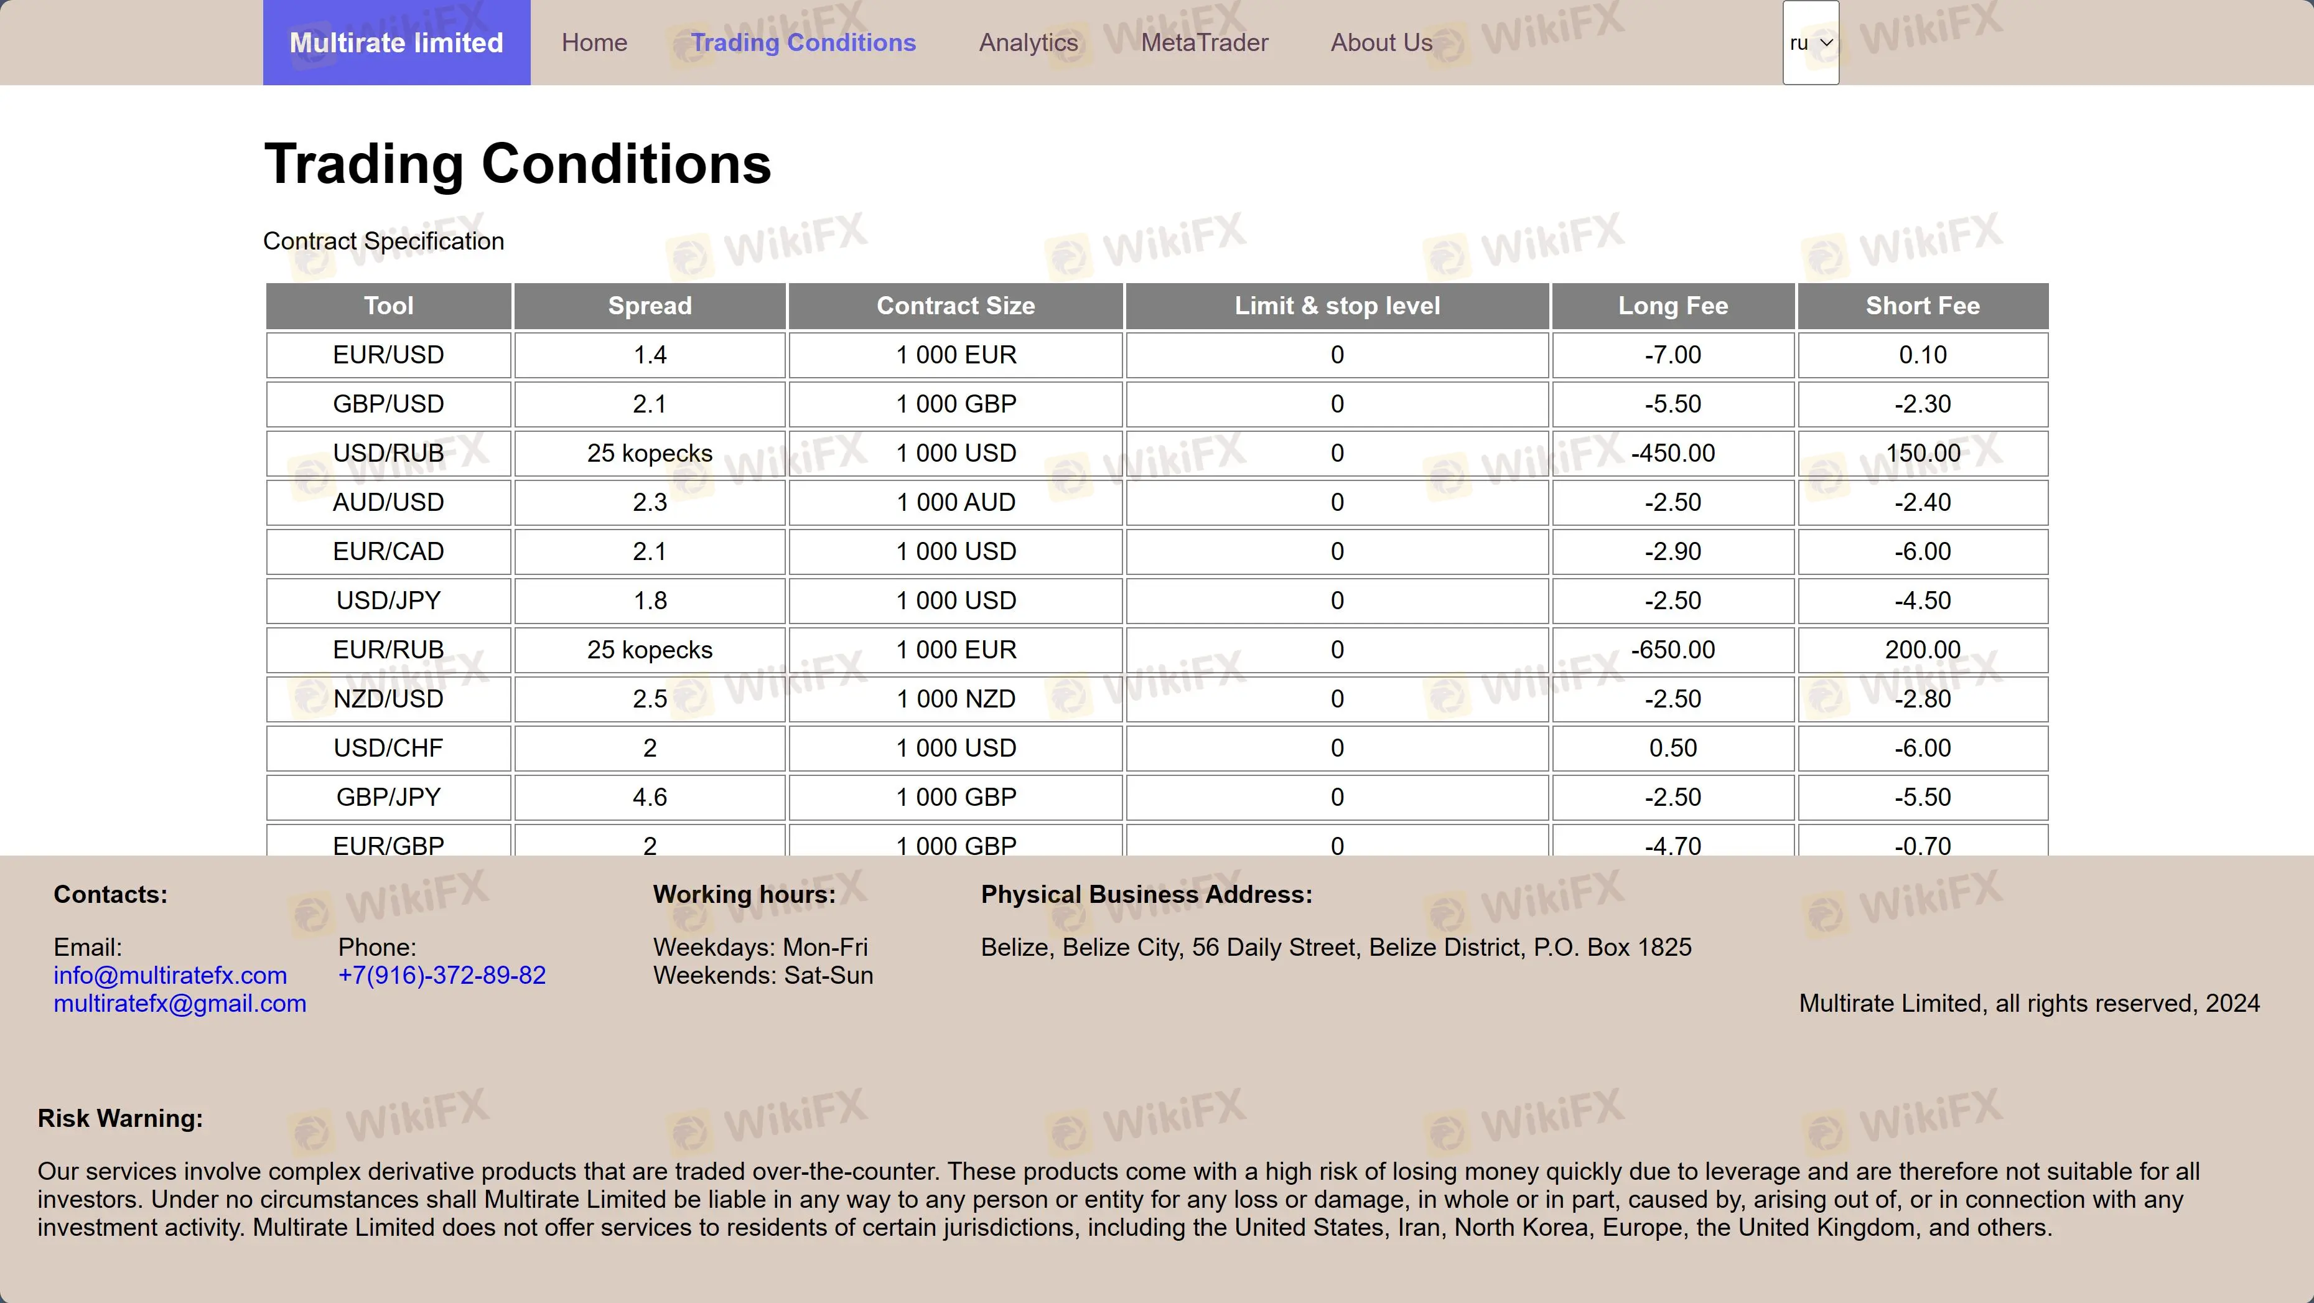The height and width of the screenshot is (1303, 2314).
Task: Go to the Home menu item
Action: (x=594, y=42)
